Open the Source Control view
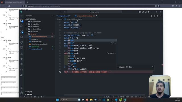The width and height of the screenshot is (182, 102). [x=22, y=31]
